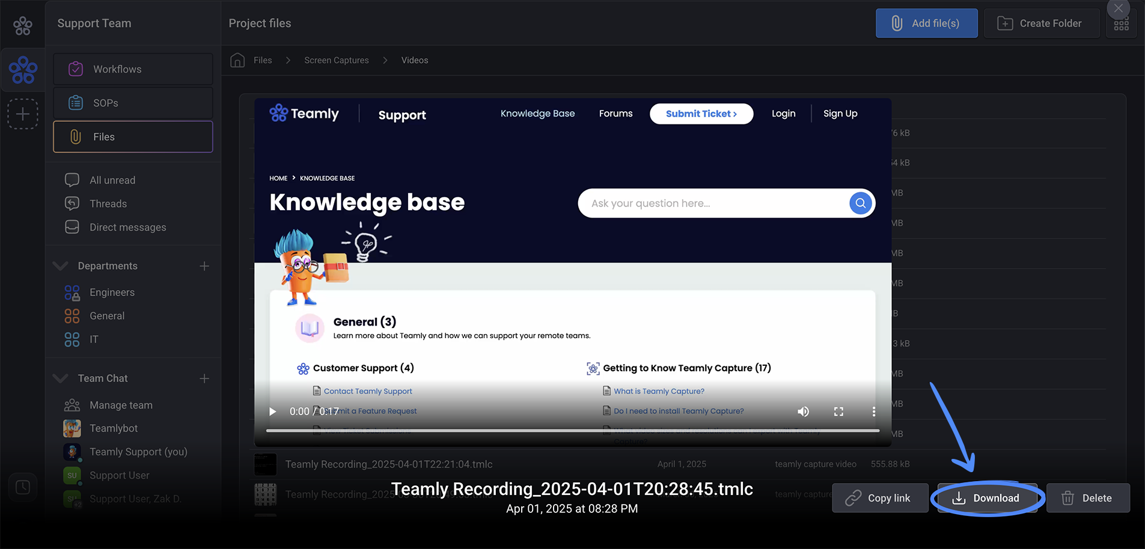The width and height of the screenshot is (1145, 549).
Task: Open Support User chat
Action: 120,475
